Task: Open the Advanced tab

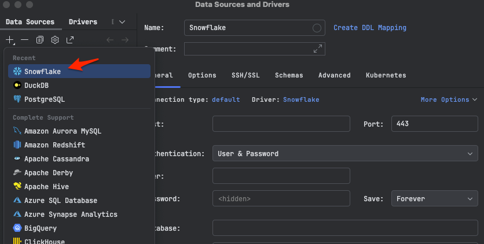Action: tap(334, 75)
